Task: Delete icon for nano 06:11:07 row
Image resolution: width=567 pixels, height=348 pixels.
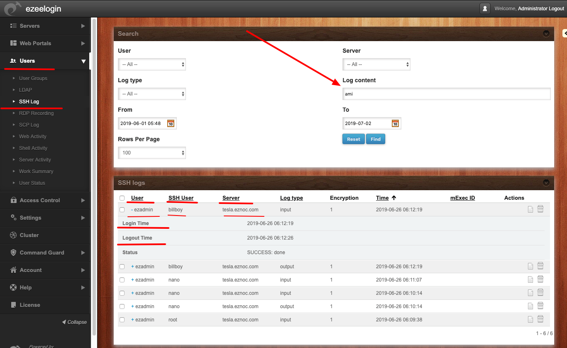Action: [540, 279]
